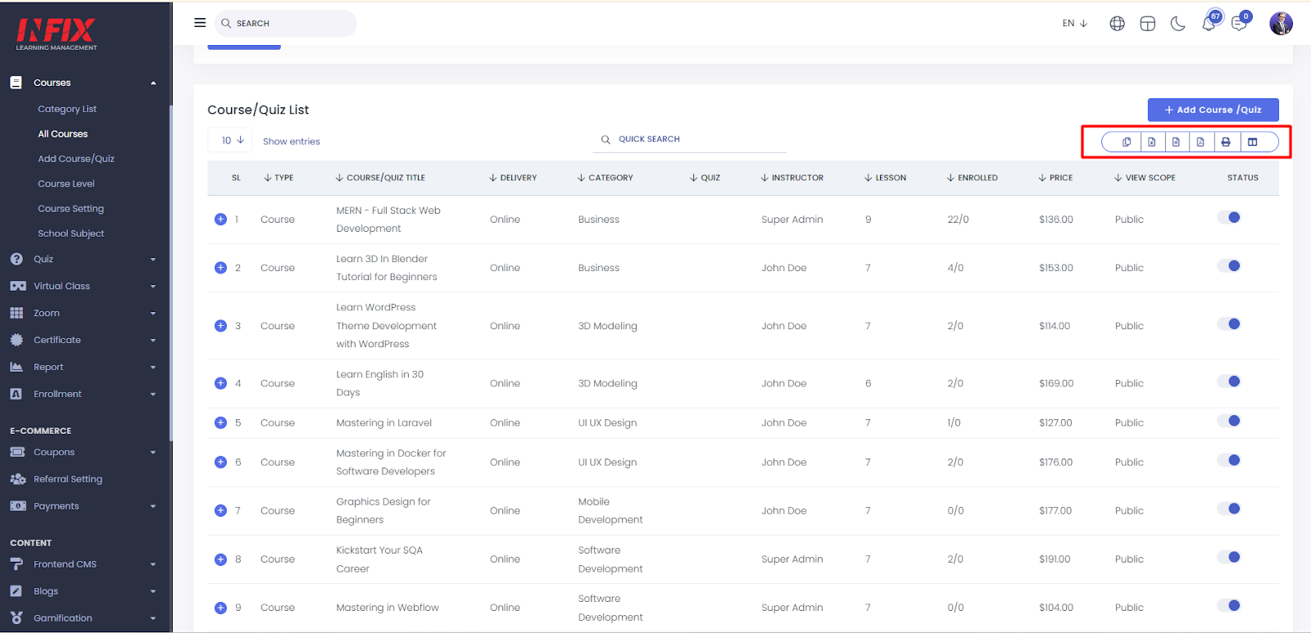
Task: Toggle status for Learn English in 30 Days
Action: (1229, 382)
